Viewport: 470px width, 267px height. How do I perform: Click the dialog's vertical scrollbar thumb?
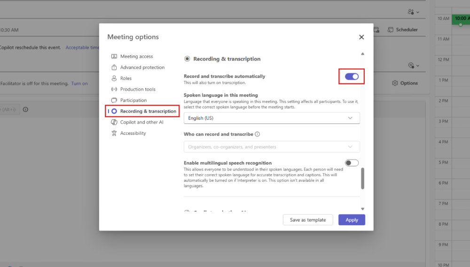(x=363, y=178)
